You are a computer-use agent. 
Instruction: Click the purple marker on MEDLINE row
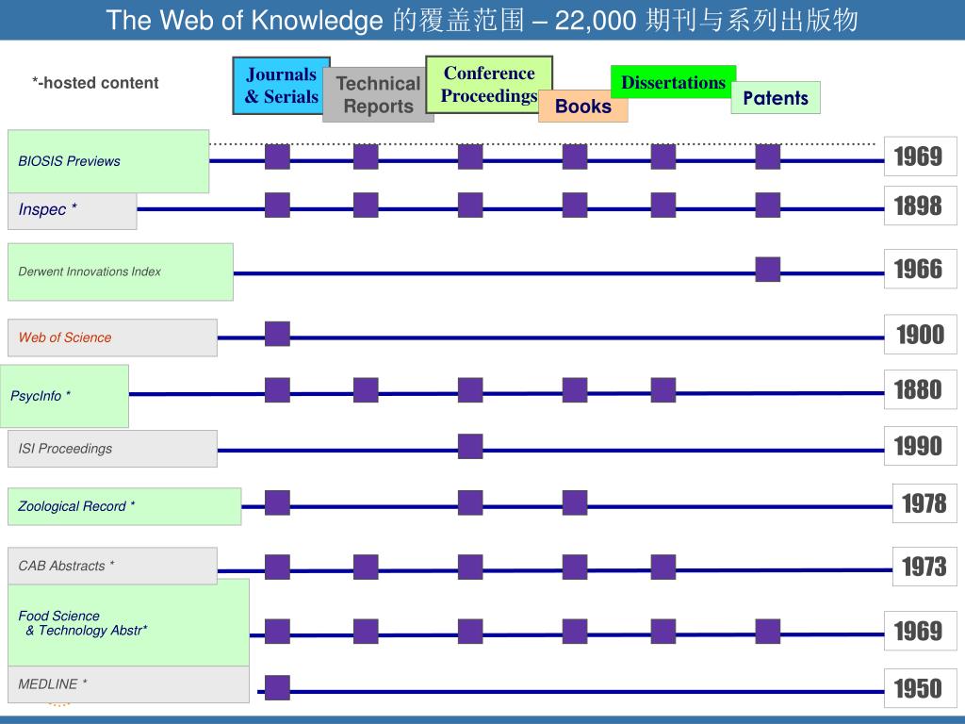(x=278, y=687)
